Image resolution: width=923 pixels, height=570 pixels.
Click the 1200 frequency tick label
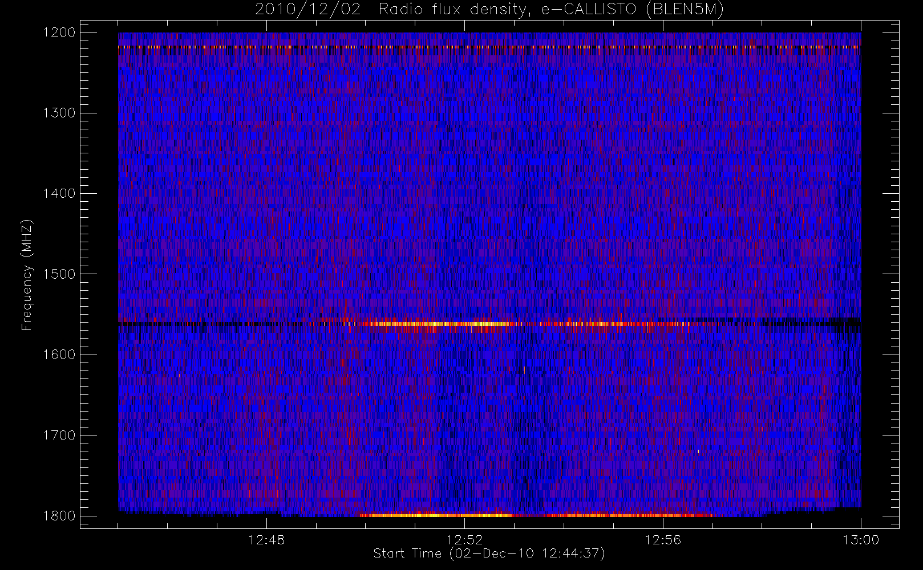[59, 32]
